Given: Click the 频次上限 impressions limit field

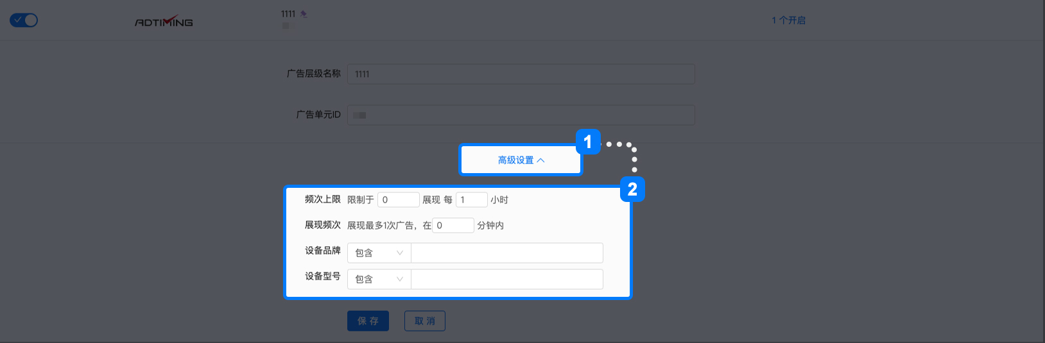Looking at the screenshot, I should 399,199.
